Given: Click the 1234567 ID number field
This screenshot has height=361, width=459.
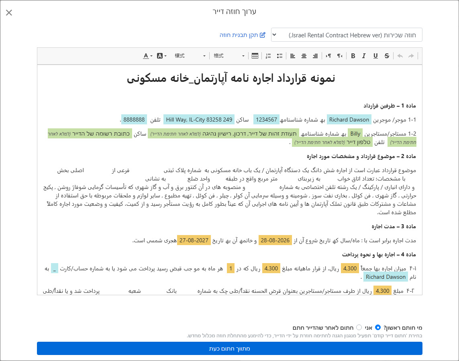Looking at the screenshot, I should click(266, 120).
